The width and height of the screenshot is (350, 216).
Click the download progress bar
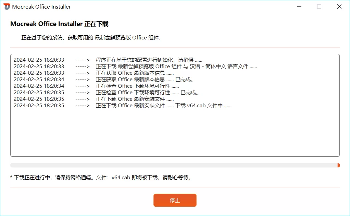tap(171, 165)
